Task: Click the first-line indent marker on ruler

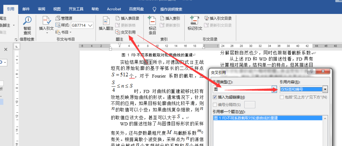Action: tap(119, 45)
